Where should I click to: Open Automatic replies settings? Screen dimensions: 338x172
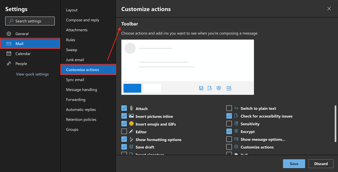click(88, 110)
